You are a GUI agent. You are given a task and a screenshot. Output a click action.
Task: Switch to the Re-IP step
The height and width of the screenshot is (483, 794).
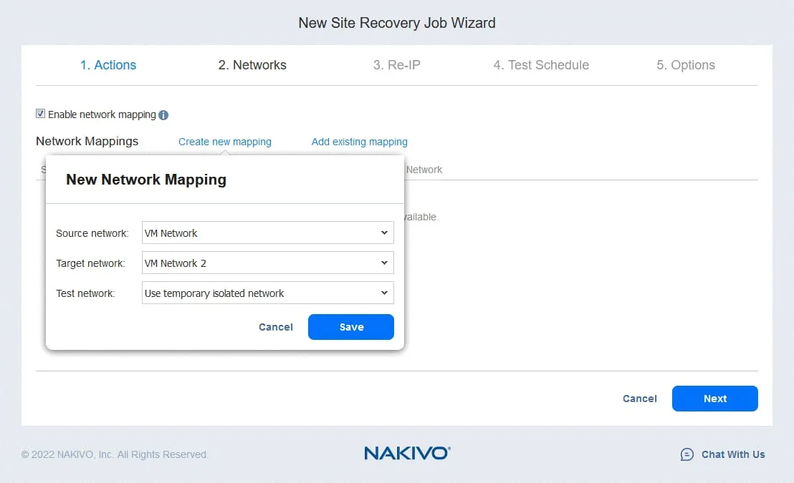[x=397, y=64]
